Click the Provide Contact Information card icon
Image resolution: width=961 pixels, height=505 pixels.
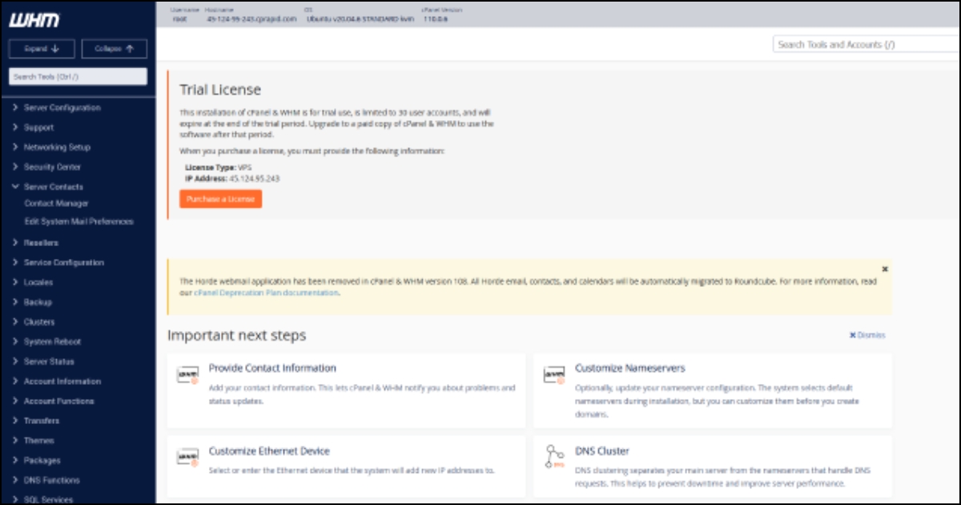187,374
